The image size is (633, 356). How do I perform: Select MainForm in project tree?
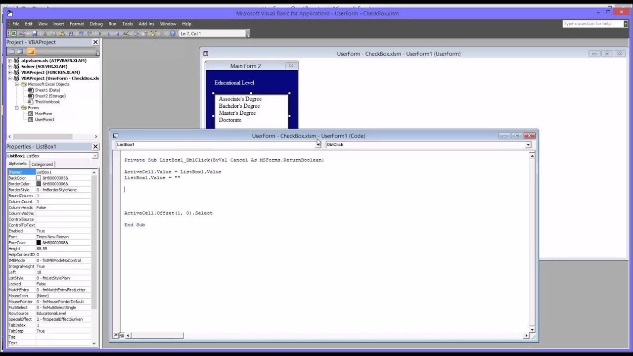(43, 114)
